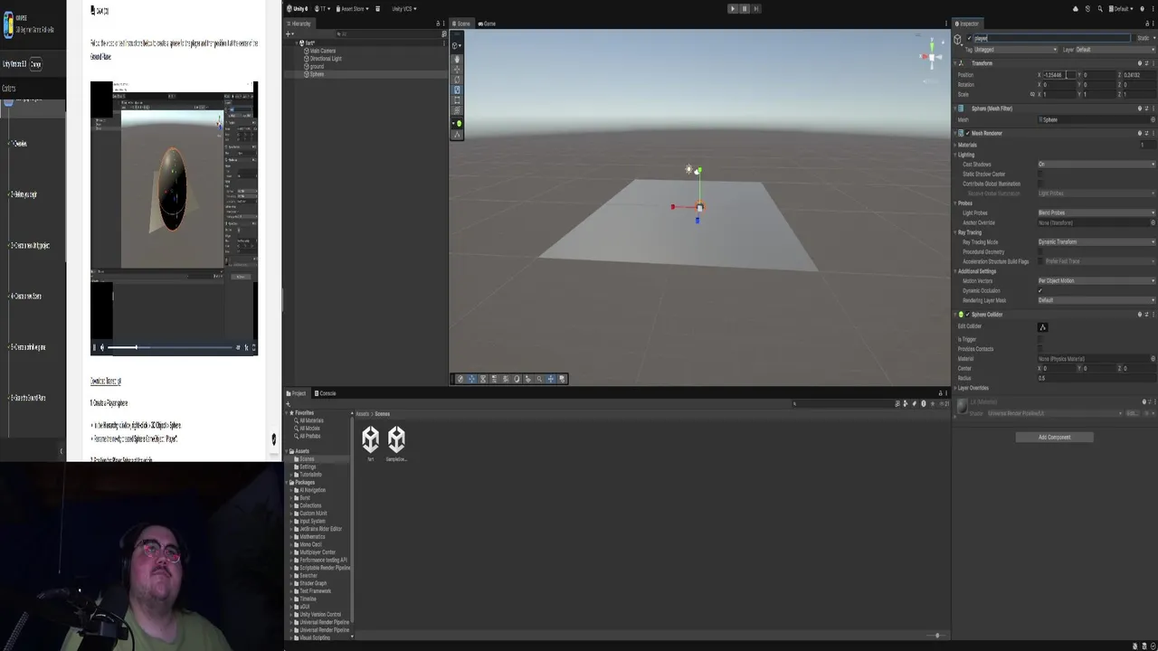Viewport: 1158px width, 651px height.
Task: Select the Scale tool in Scene toolbar
Action: pos(457,90)
